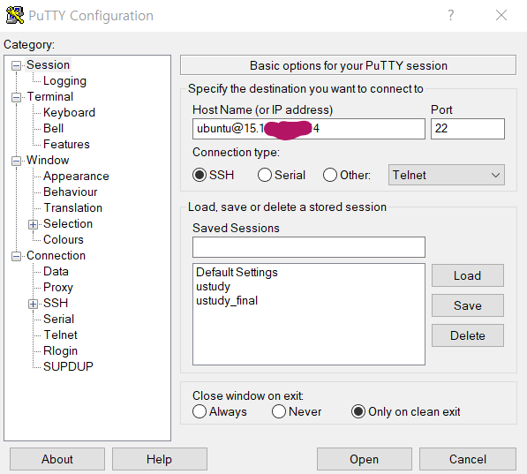The image size is (527, 474).
Task: Collapse the Session tree node
Action: [x=16, y=65]
